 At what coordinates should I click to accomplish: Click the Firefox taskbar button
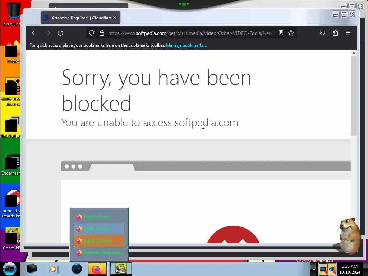pyautogui.click(x=97, y=269)
